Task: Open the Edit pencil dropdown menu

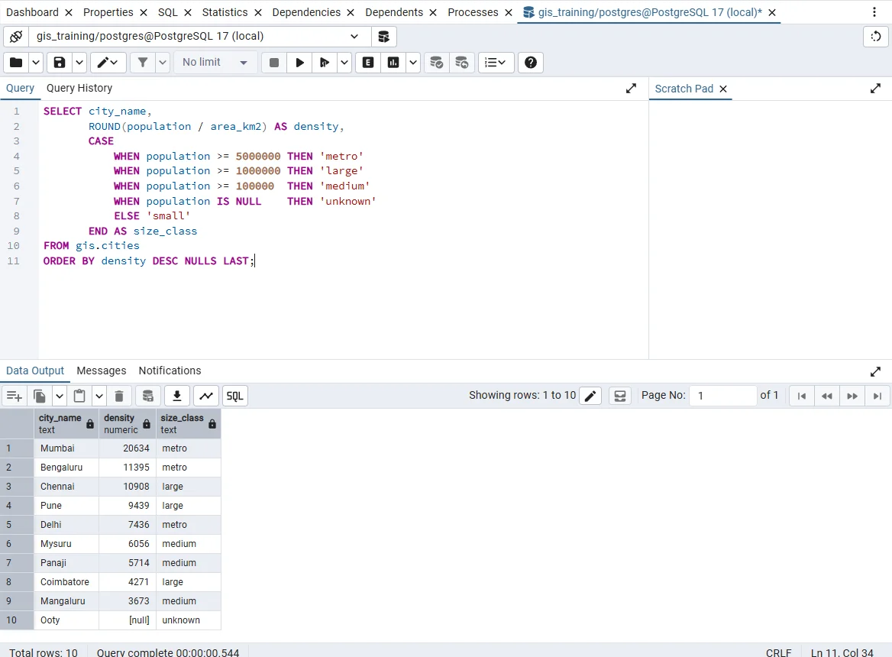Action: pyautogui.click(x=108, y=63)
